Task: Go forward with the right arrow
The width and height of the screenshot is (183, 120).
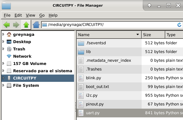Action: [x=16, y=25]
